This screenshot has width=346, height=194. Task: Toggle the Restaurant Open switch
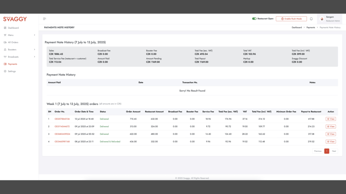point(254,19)
